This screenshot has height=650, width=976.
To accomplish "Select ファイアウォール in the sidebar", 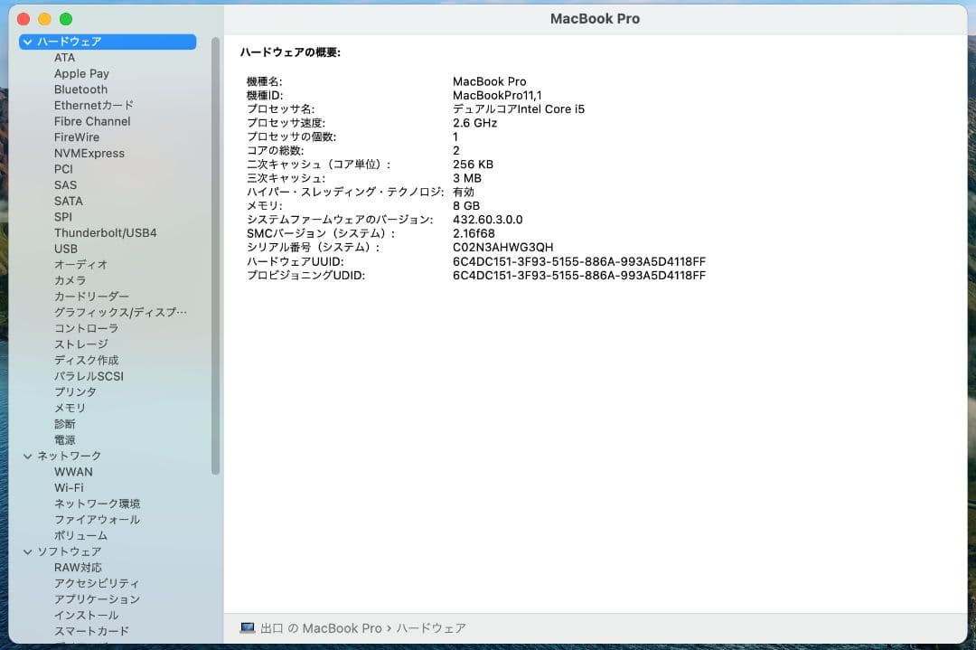I will 97,519.
